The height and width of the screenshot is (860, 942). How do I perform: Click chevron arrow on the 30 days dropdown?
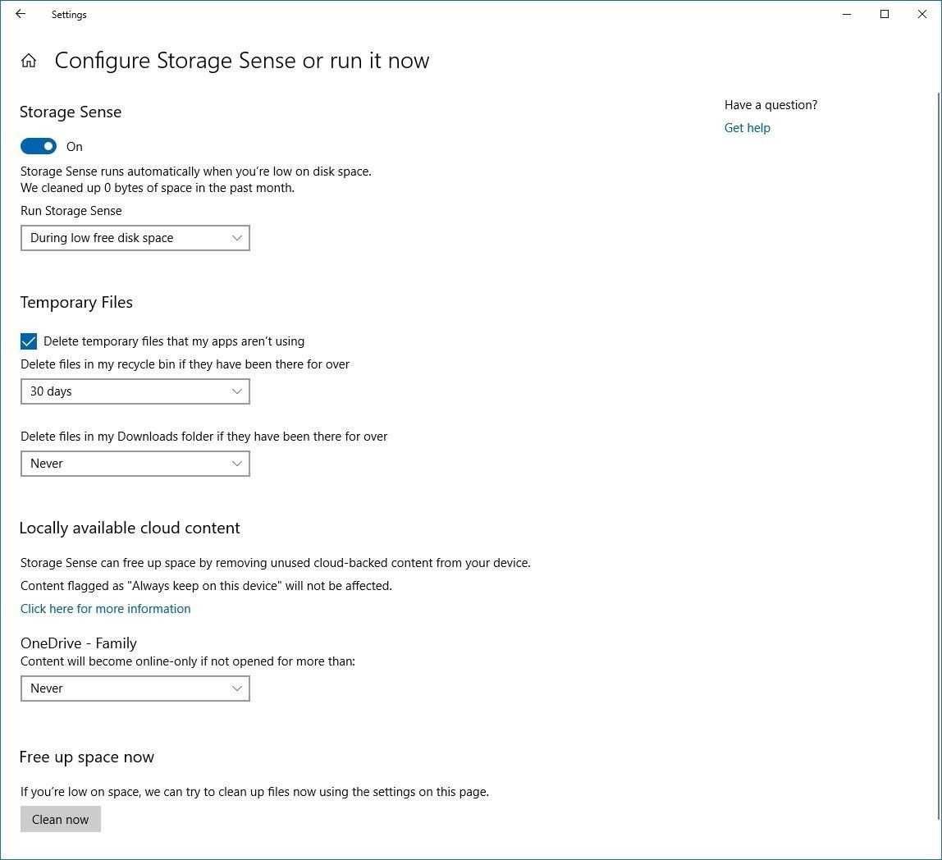coord(236,391)
